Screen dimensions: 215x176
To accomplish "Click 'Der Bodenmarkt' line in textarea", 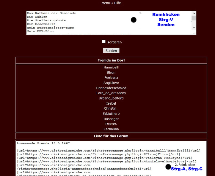I will (41, 24).
